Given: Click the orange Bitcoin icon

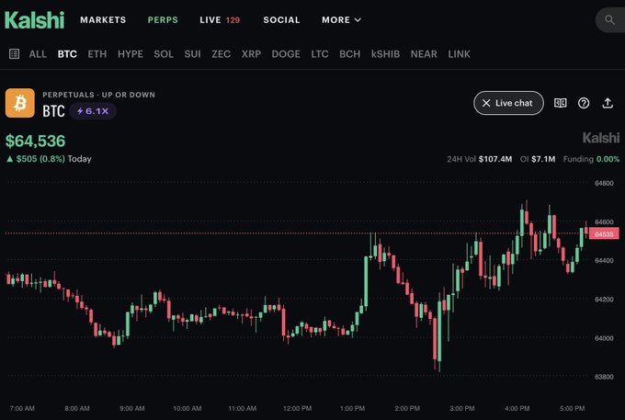Looking at the screenshot, I should [x=20, y=103].
